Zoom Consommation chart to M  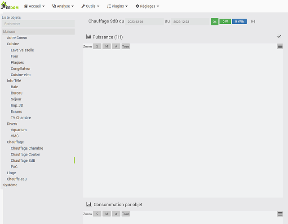pos(106,214)
